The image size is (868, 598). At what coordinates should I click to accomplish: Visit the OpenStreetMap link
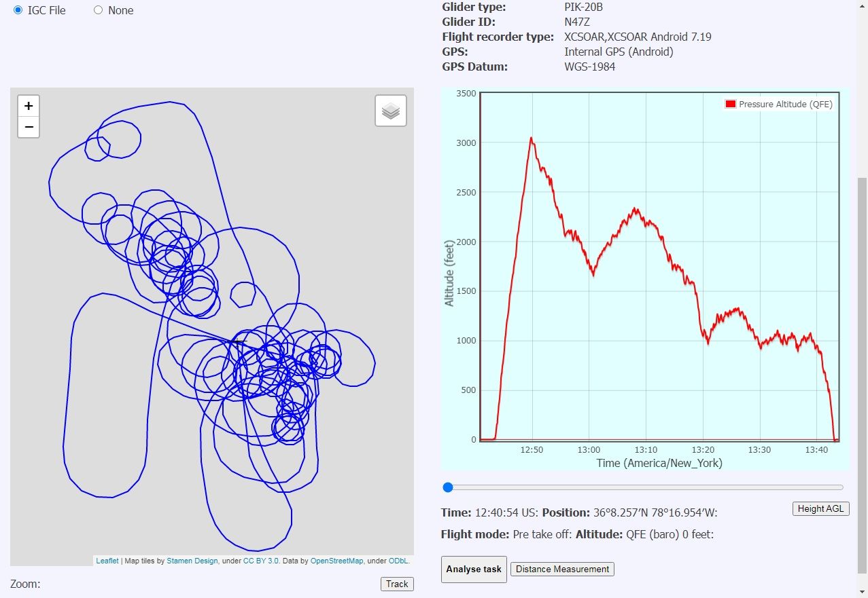pyautogui.click(x=337, y=561)
